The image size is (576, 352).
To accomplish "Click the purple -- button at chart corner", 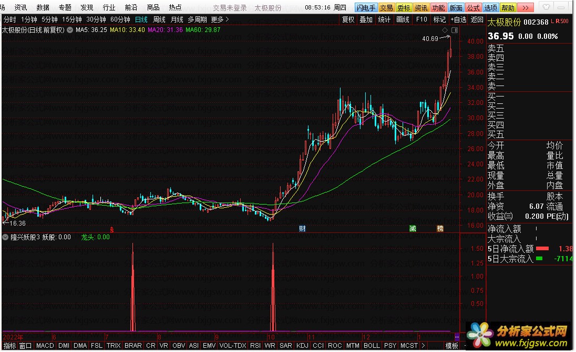I will click(x=457, y=336).
